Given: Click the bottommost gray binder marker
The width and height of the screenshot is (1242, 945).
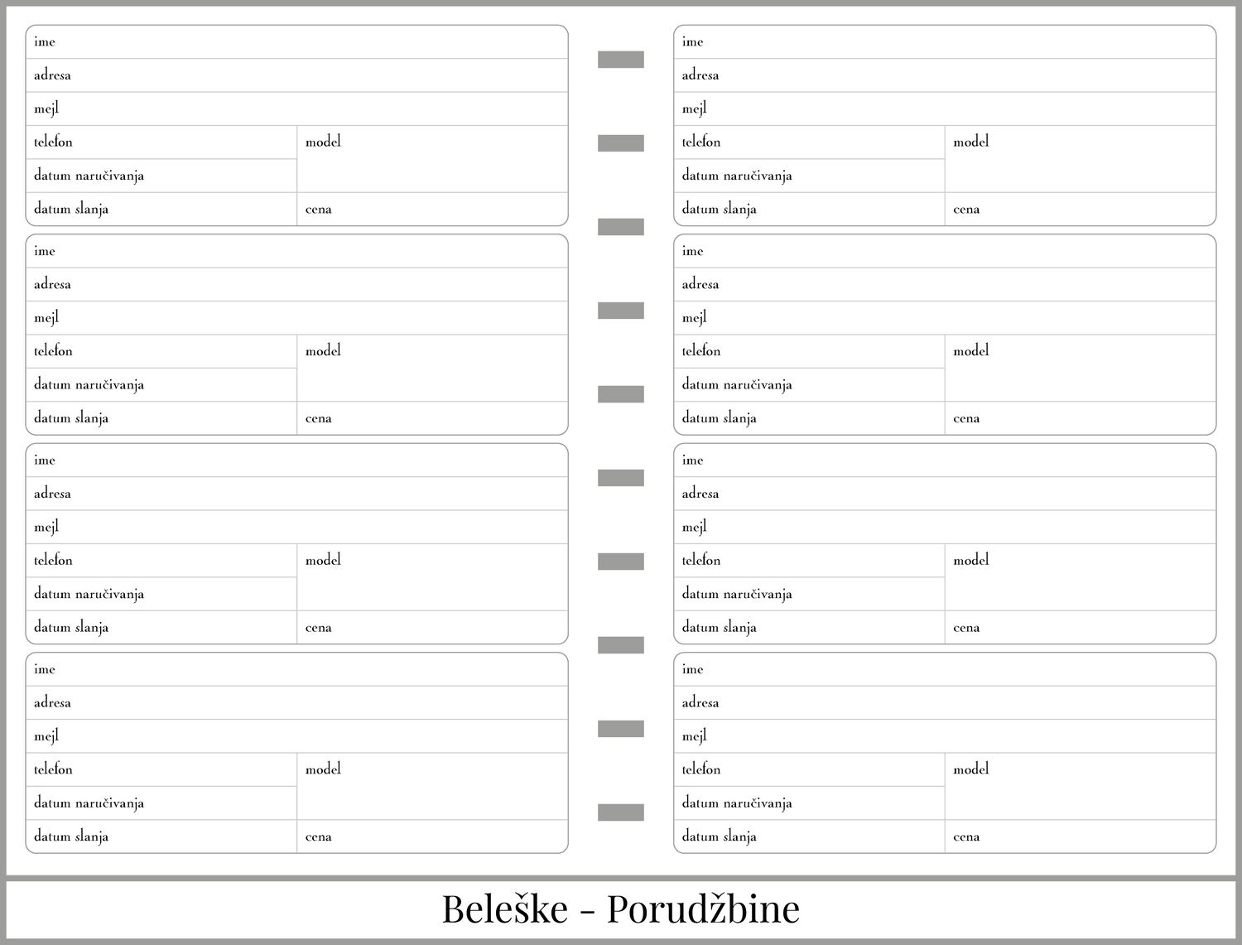Looking at the screenshot, I should (621, 812).
